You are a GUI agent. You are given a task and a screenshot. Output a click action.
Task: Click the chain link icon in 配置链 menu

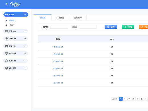pyautogui.click(x=7, y=15)
